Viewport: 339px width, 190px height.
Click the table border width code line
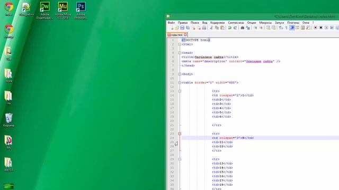pos(210,83)
